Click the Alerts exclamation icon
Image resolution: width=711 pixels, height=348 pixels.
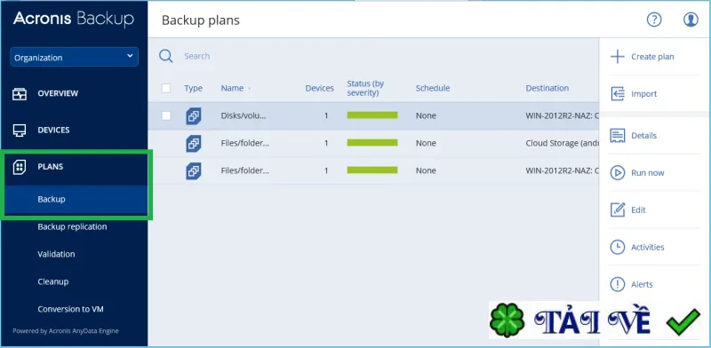[x=618, y=285]
